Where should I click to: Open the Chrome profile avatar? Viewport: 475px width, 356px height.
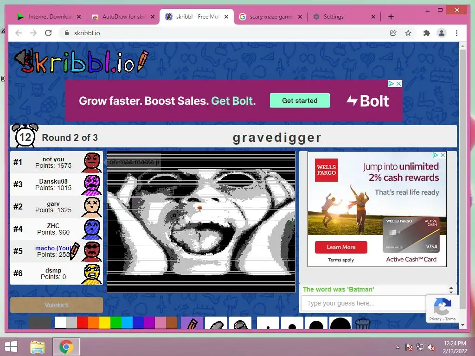point(442,33)
